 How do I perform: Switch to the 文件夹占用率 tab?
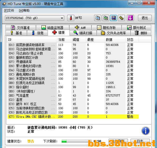[114, 33]
